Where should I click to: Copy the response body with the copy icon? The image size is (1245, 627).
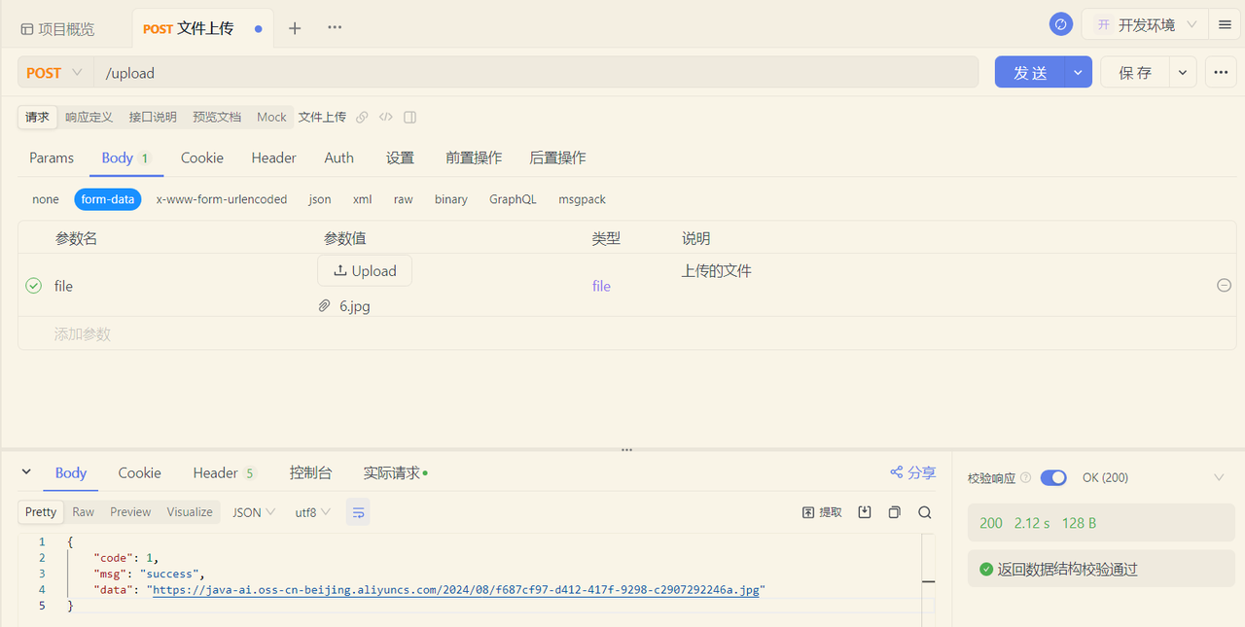pos(894,511)
